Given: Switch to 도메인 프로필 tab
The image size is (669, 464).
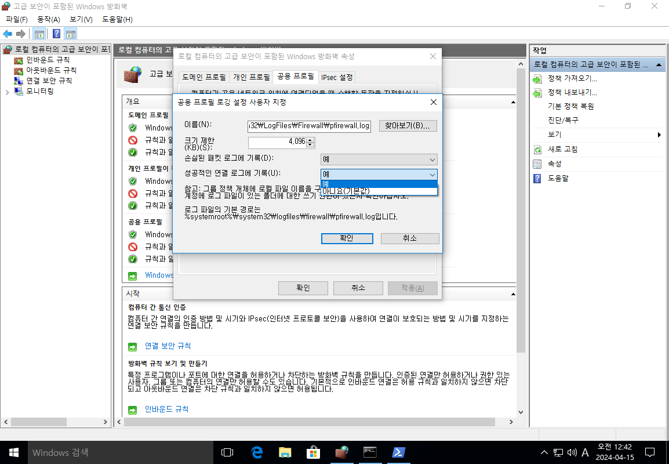Looking at the screenshot, I should 204,77.
